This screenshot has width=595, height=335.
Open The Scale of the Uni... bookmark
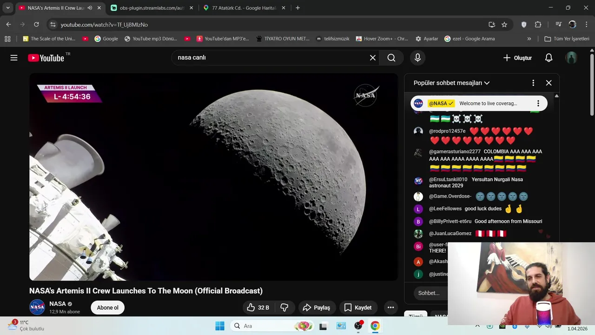[x=48, y=39]
